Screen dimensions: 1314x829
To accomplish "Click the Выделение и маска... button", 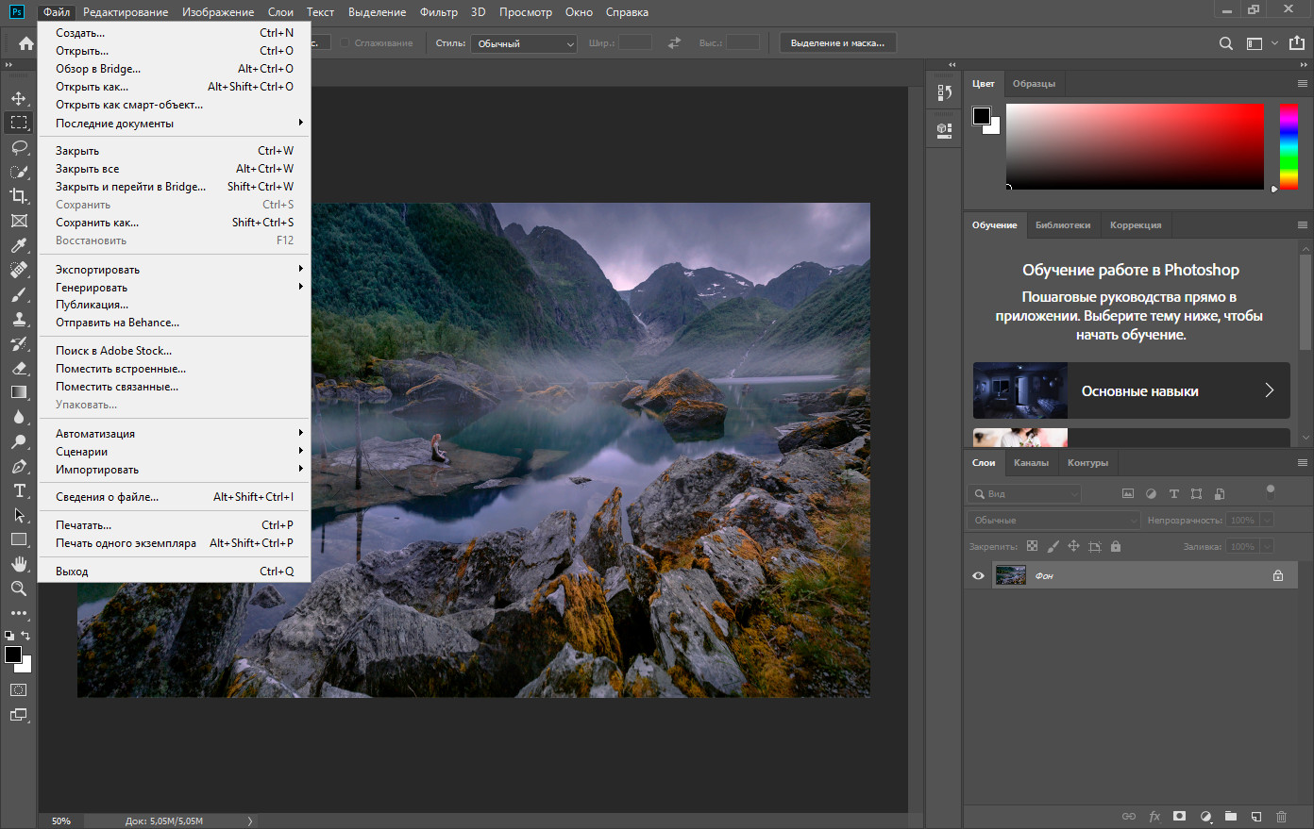I will coord(837,43).
